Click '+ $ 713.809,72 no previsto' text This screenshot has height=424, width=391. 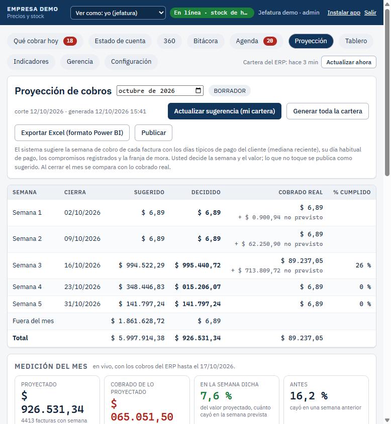point(277,270)
